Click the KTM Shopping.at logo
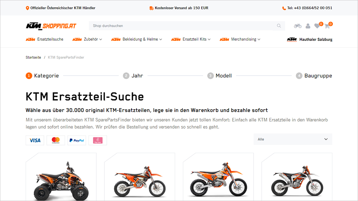 pyautogui.click(x=51, y=26)
